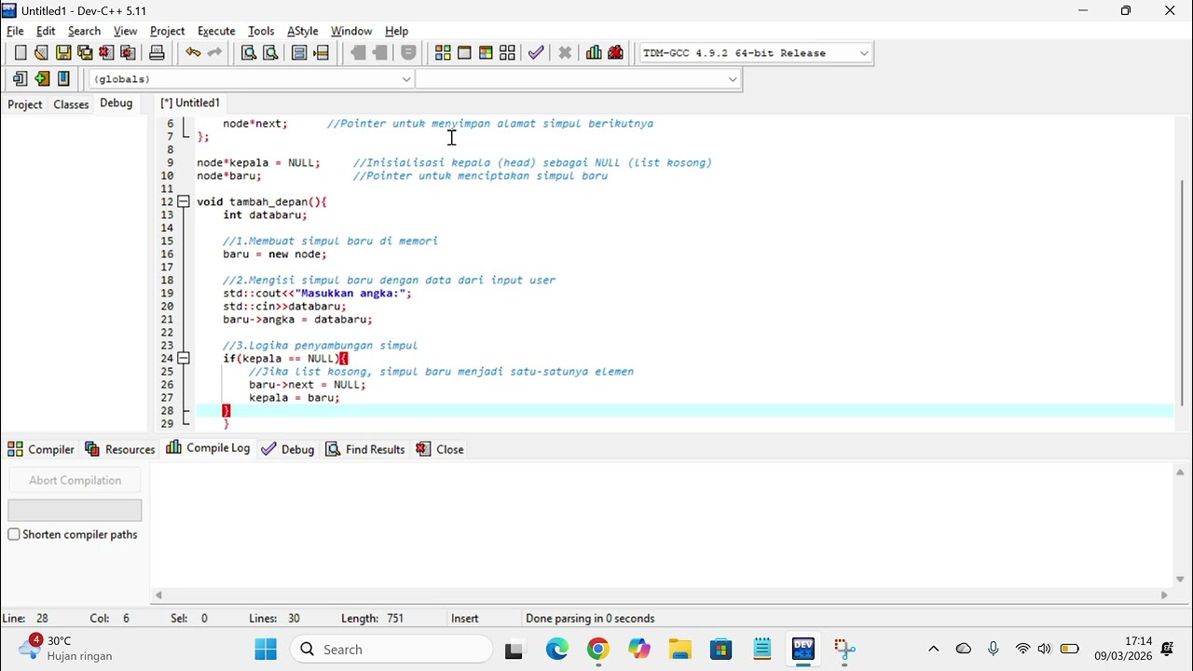Click the green plus icon in second toolbar
1193x671 pixels.
pos(42,79)
